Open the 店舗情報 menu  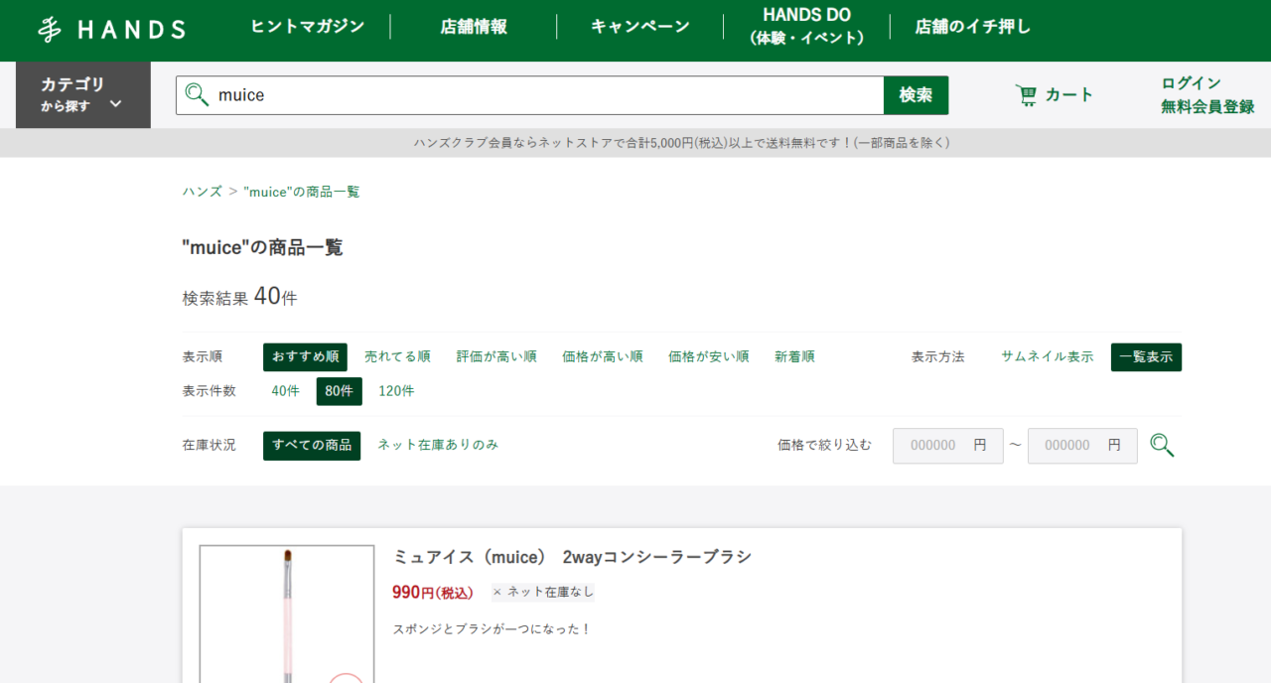coord(474,27)
